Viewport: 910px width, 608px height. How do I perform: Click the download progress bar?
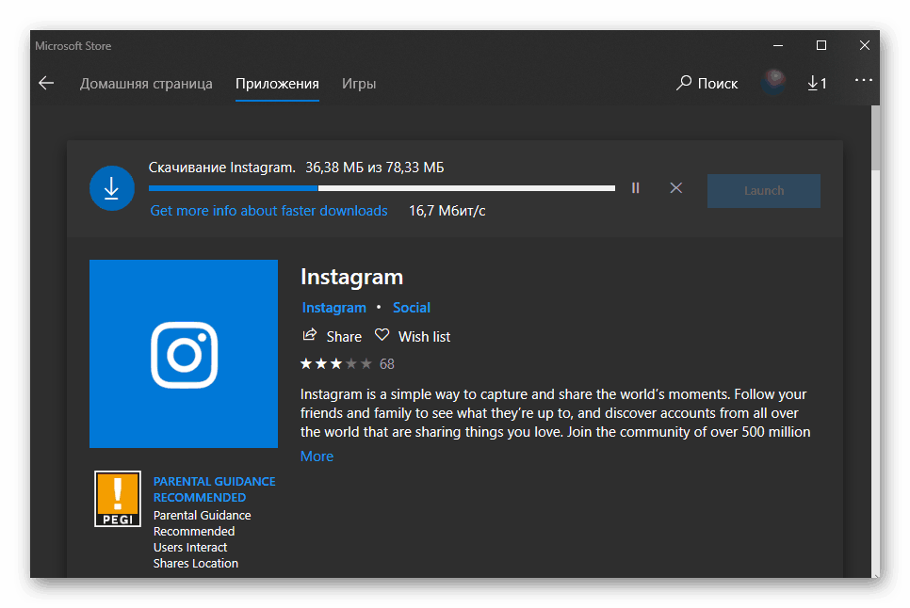point(382,187)
